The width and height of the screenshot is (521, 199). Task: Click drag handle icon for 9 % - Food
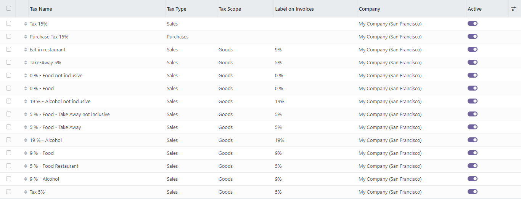tap(26, 153)
